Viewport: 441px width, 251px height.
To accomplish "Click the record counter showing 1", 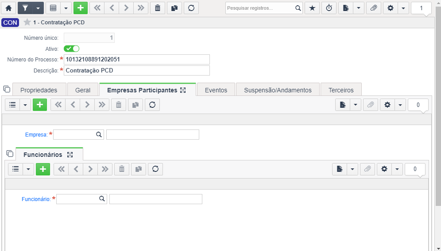I will [x=421, y=8].
